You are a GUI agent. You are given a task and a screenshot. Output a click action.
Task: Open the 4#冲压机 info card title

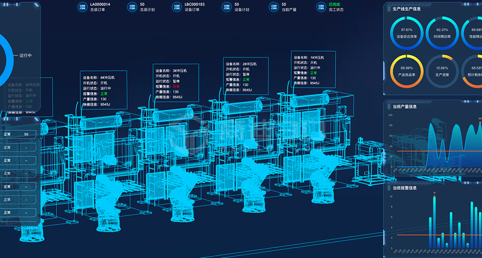tap(99, 77)
